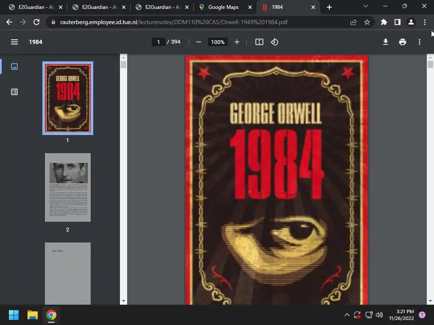Close the Google Maps tab

coord(250,7)
